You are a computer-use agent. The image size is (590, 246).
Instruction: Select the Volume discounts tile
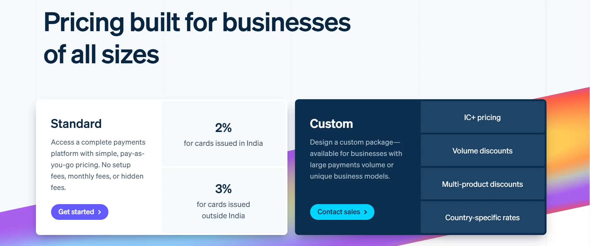coord(483,151)
